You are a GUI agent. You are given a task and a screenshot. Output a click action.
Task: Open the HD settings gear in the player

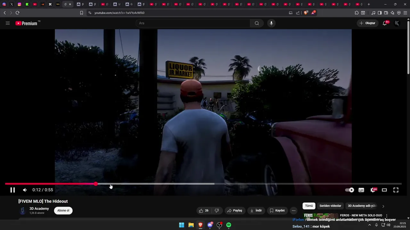[x=373, y=190]
